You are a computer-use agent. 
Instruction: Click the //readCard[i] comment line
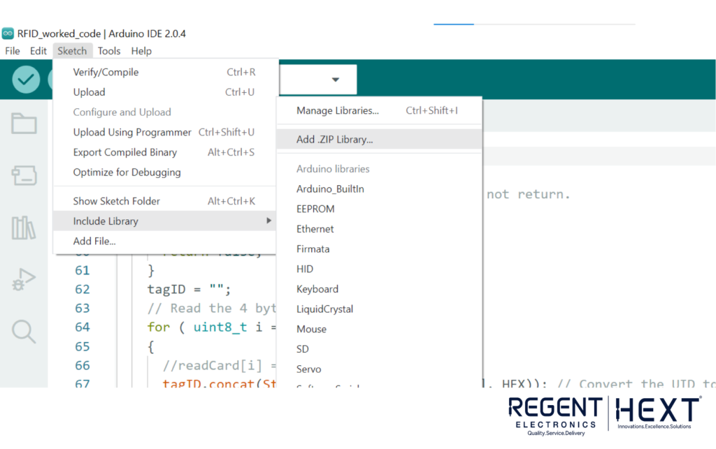[219, 366]
